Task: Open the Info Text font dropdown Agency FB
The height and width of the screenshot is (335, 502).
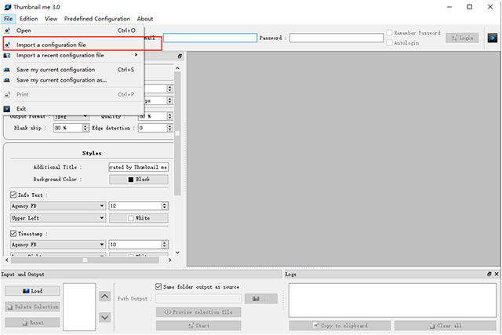Action: point(57,206)
